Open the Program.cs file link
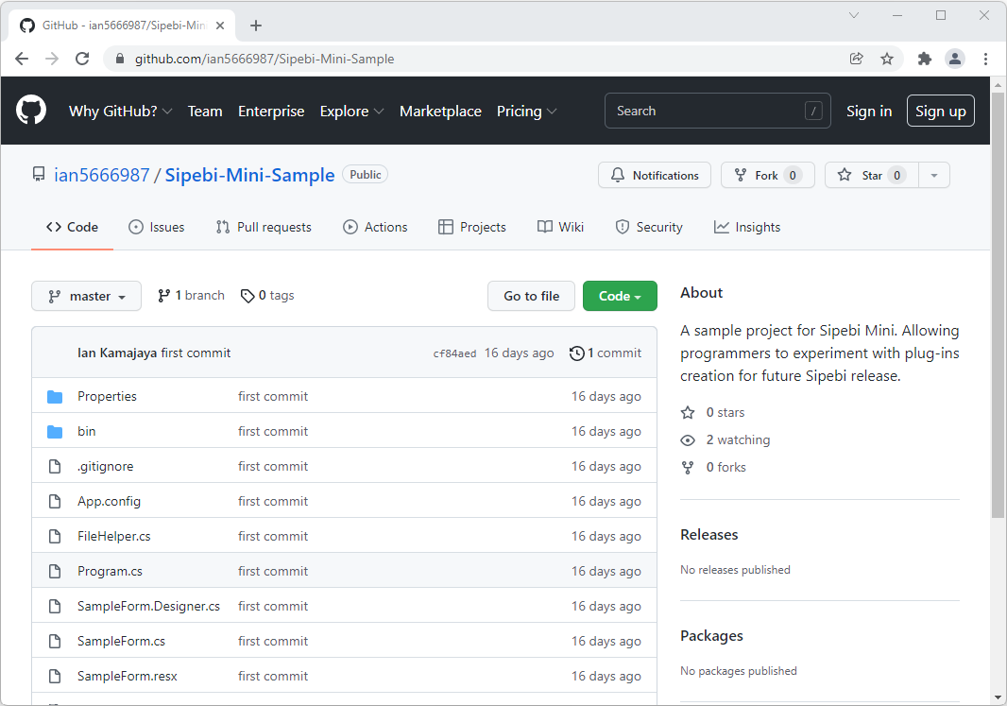Screen dimensions: 1007x706 [110, 571]
